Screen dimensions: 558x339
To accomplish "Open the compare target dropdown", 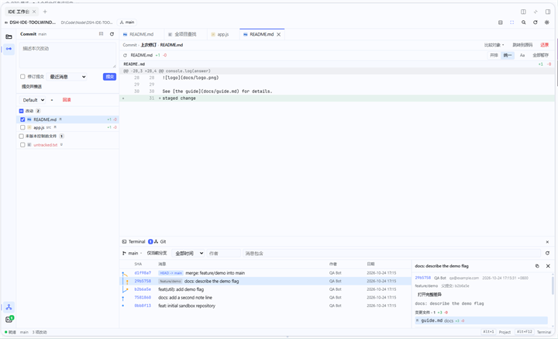I will [x=494, y=45].
